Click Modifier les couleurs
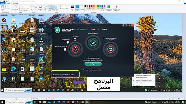 [109, 8]
